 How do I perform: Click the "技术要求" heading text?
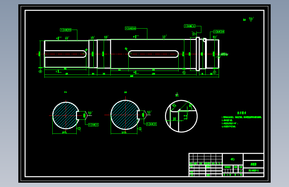click(241, 113)
